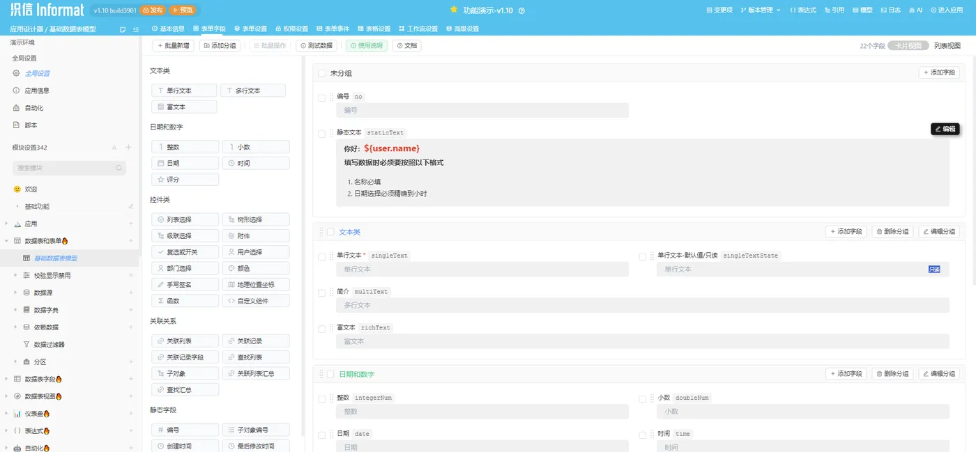Click the 批量新增 button

coord(174,45)
